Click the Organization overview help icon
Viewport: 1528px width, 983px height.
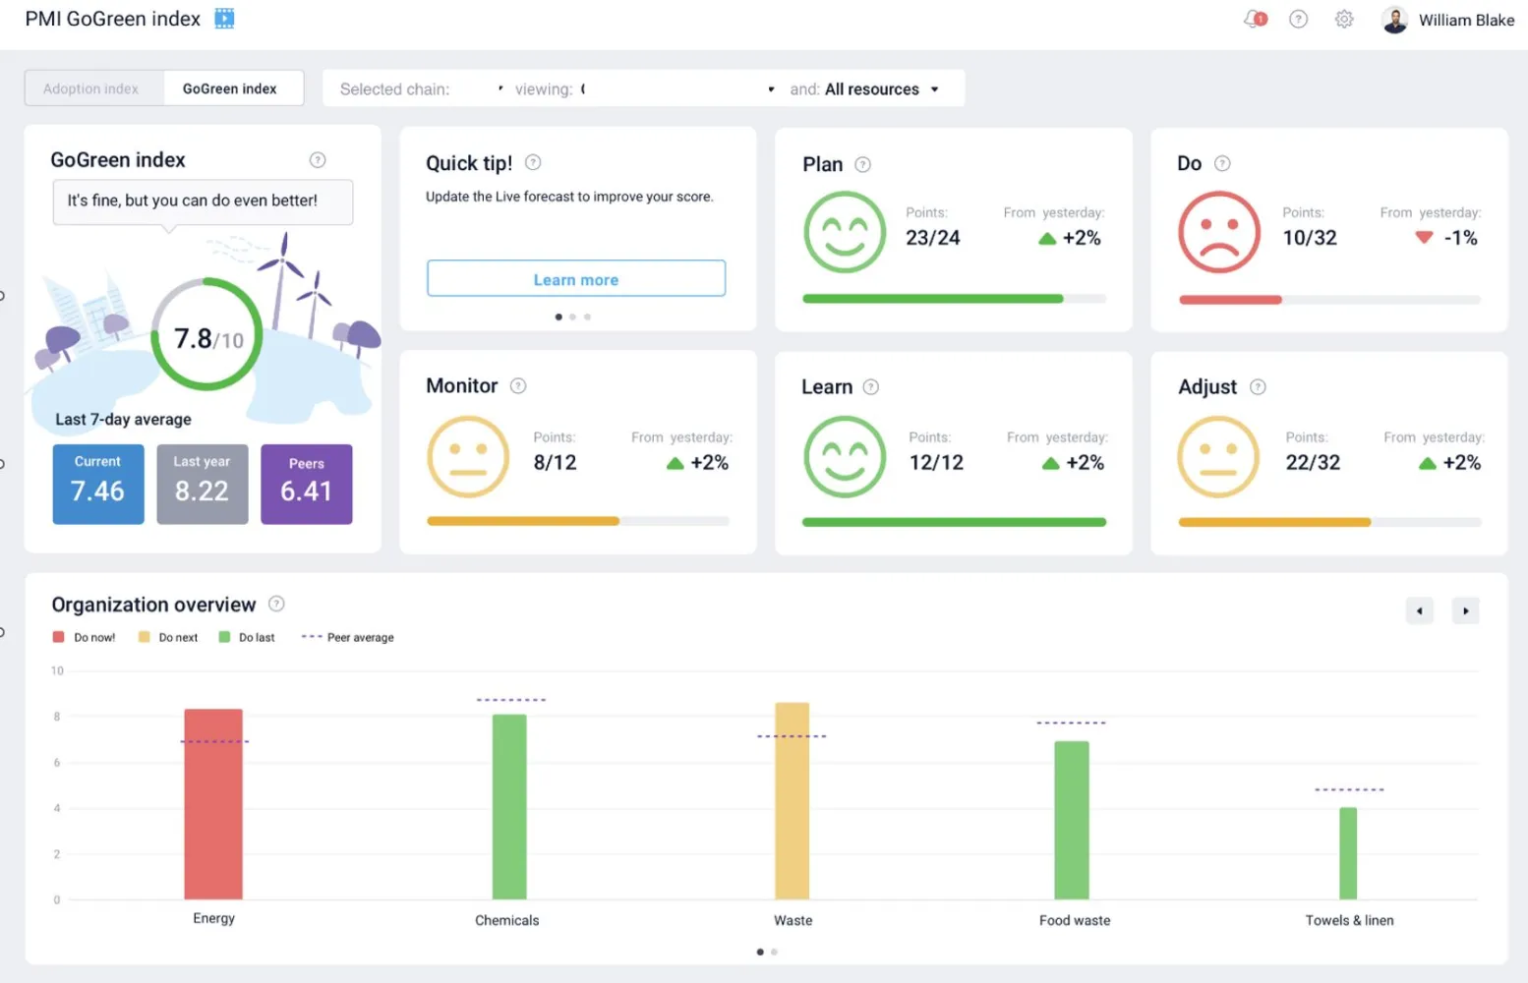click(276, 604)
